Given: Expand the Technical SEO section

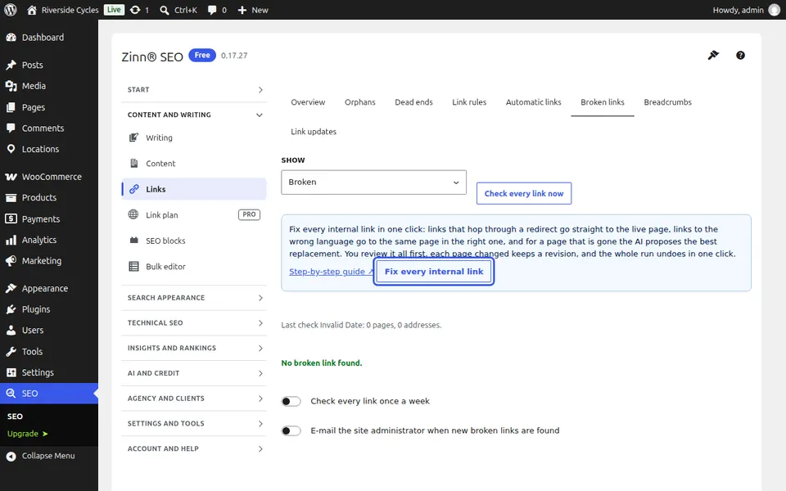Looking at the screenshot, I should 194,323.
